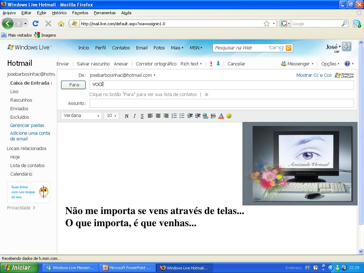Viewport: 364px width, 273px height.
Task: Click the Para: contacts button
Action: pyautogui.click(x=73, y=85)
